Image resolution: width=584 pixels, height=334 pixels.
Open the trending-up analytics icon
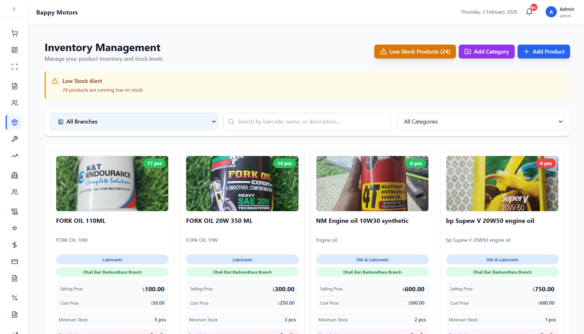(15, 156)
